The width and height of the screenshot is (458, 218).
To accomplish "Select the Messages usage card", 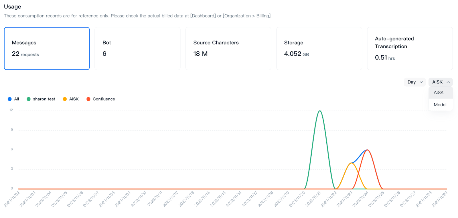I will click(x=47, y=49).
